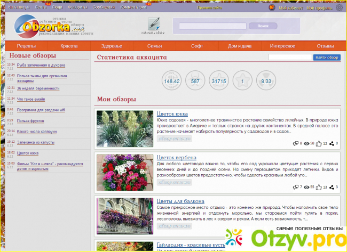Click the like thumbs-up icon on Цветок юкка
The height and width of the screenshot is (252, 347).
coord(319,143)
